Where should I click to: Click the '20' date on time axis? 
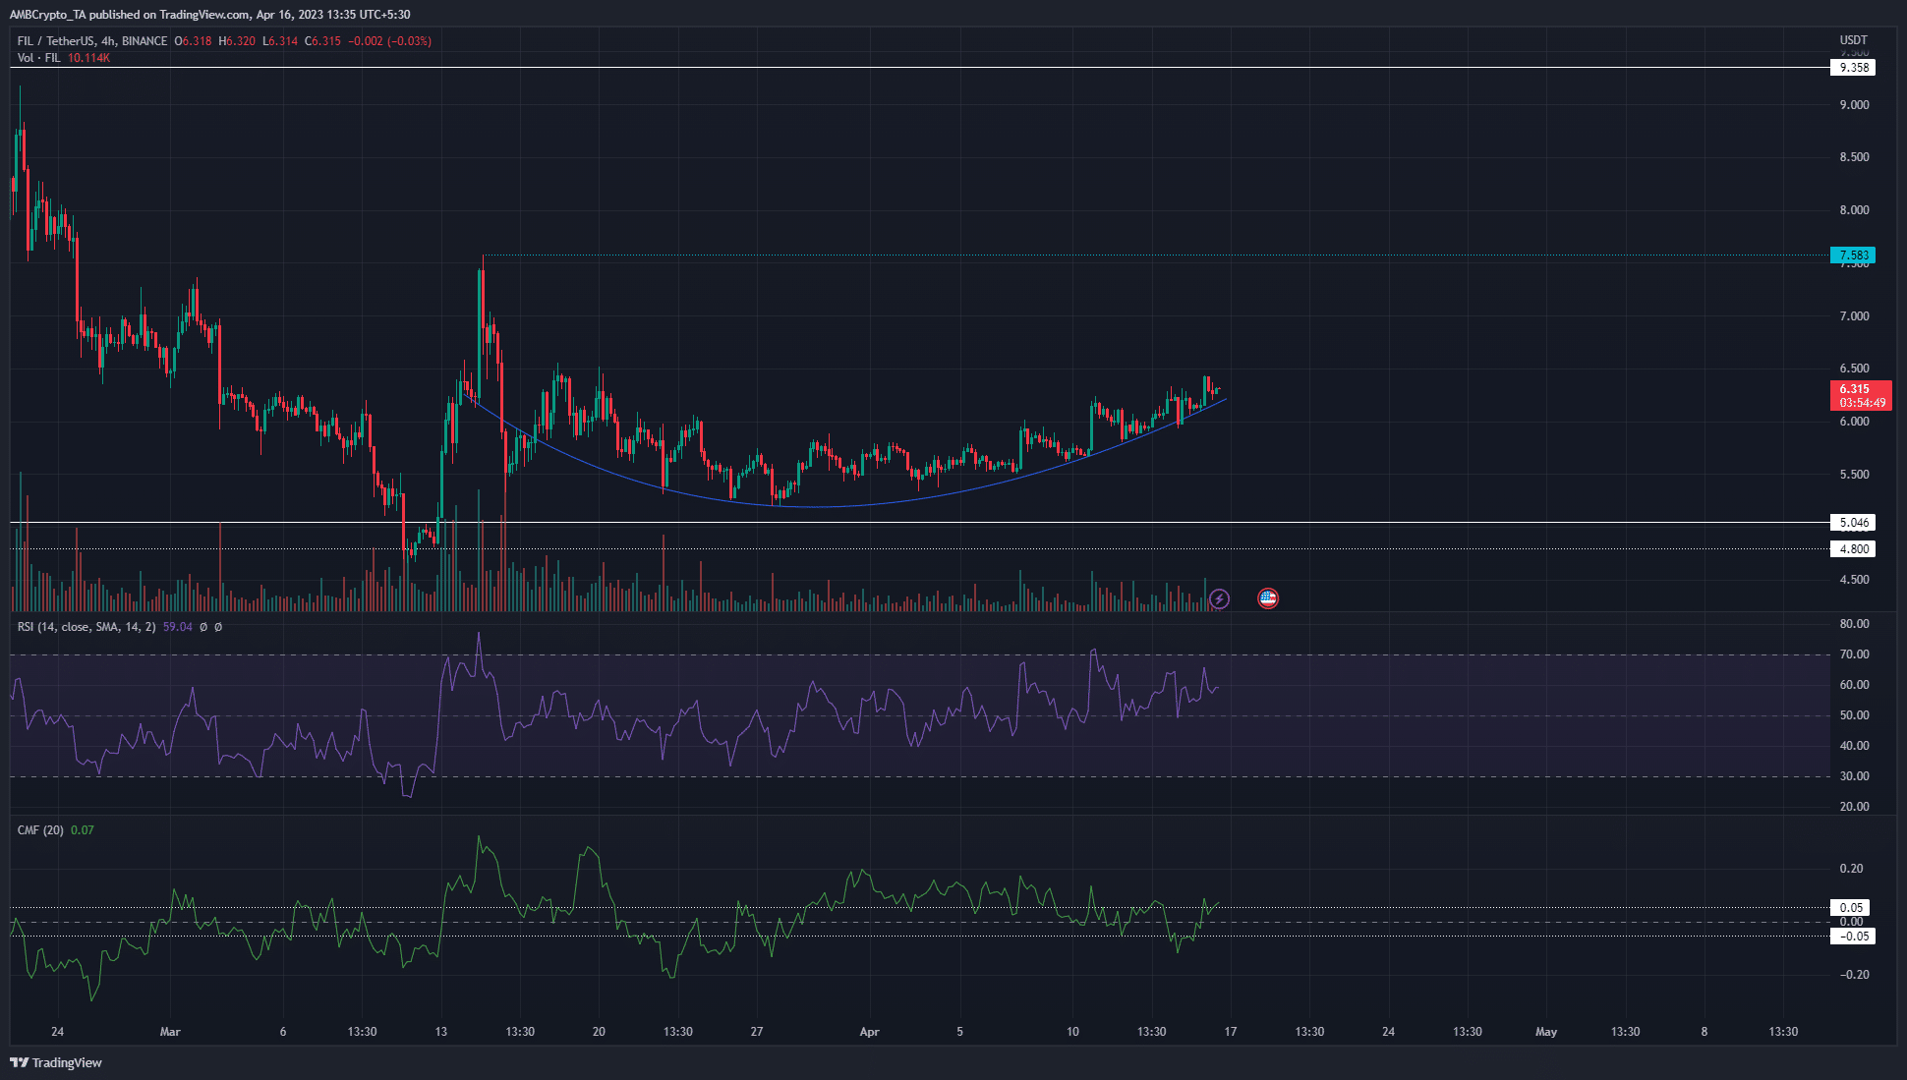(x=599, y=1032)
